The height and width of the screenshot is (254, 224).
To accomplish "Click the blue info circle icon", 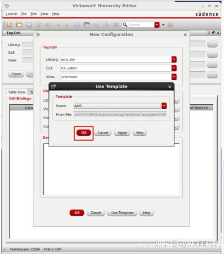I will pyautogui.click(x=77, y=25).
